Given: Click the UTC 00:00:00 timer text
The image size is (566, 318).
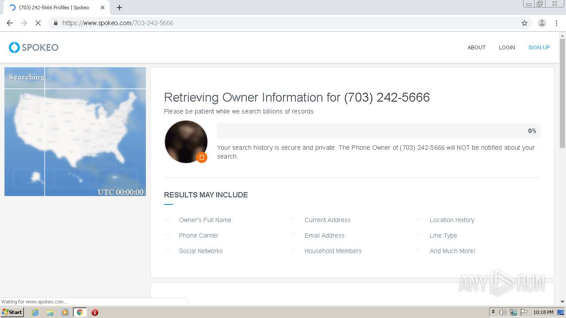Looking at the screenshot, I should click(x=121, y=192).
